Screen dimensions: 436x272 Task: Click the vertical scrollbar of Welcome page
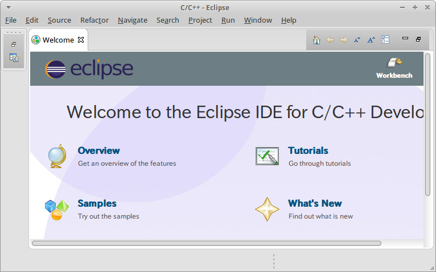pos(427,125)
